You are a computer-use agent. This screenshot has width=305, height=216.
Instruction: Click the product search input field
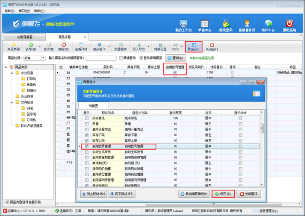click(x=101, y=58)
